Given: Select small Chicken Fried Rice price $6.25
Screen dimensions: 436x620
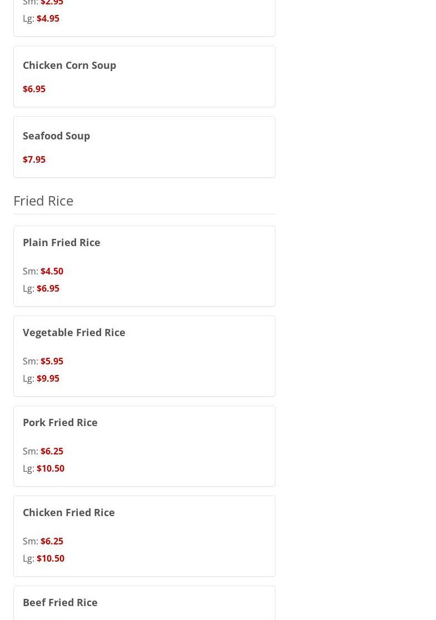Looking at the screenshot, I should pyautogui.click(x=52, y=541).
